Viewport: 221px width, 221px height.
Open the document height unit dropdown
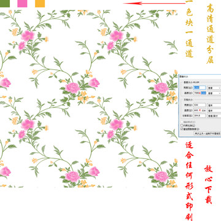214,110
